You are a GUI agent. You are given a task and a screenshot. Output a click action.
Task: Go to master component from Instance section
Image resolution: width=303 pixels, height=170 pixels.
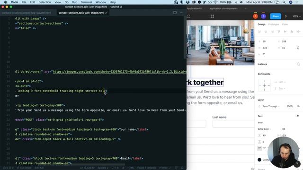click(298, 64)
